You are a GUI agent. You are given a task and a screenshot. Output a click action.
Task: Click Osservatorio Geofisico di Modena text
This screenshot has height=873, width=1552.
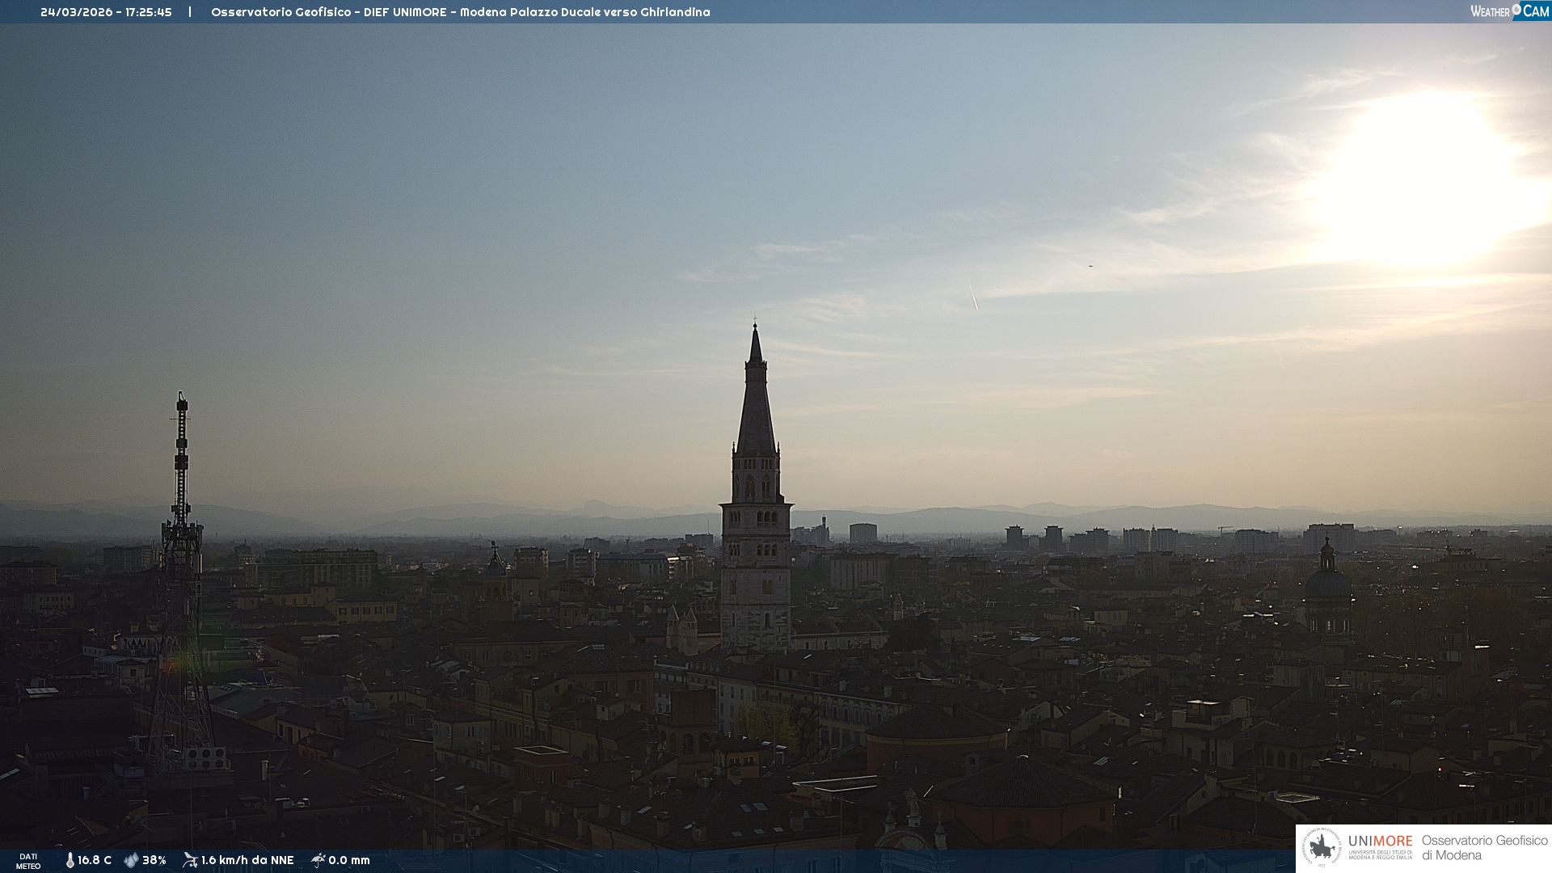1484,848
